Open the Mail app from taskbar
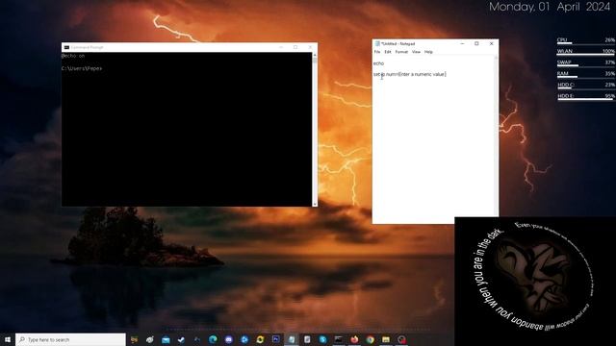The height and width of the screenshot is (346, 616). (x=166, y=339)
